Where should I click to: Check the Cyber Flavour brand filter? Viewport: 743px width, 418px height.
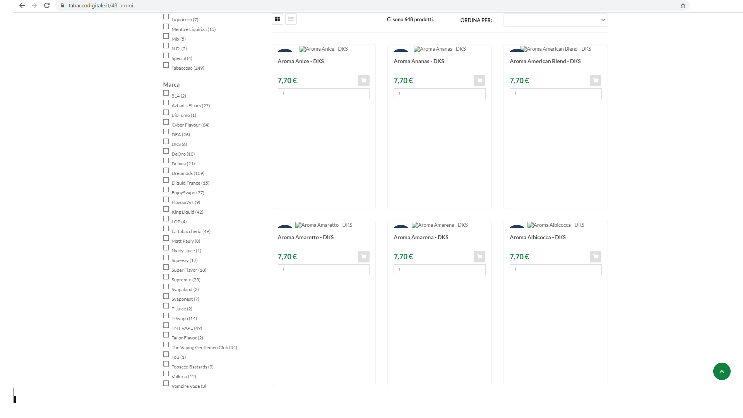click(x=166, y=122)
